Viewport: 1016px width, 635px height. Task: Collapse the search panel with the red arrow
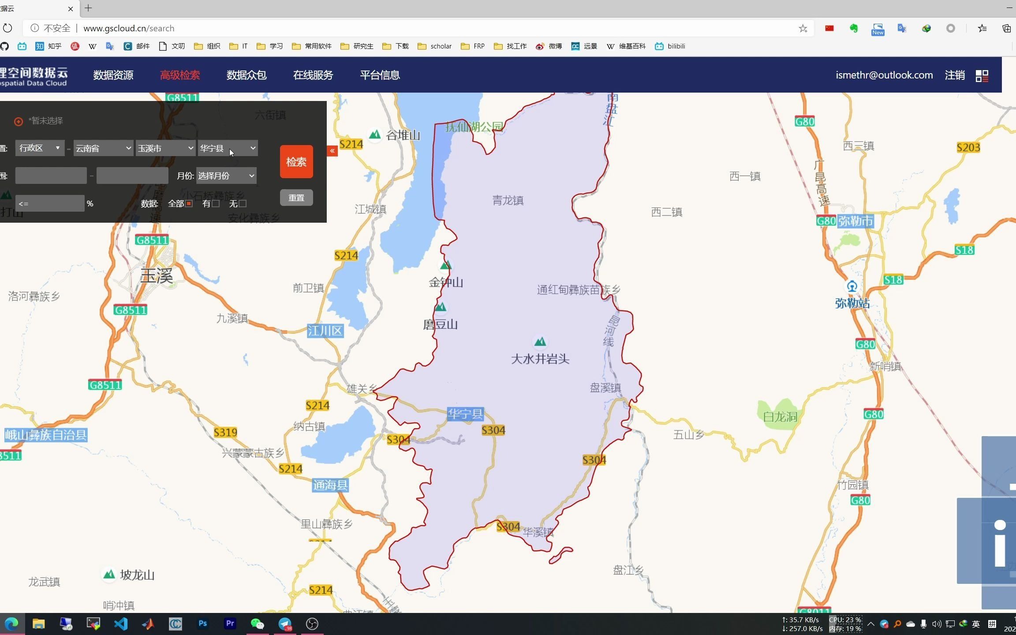coord(332,151)
